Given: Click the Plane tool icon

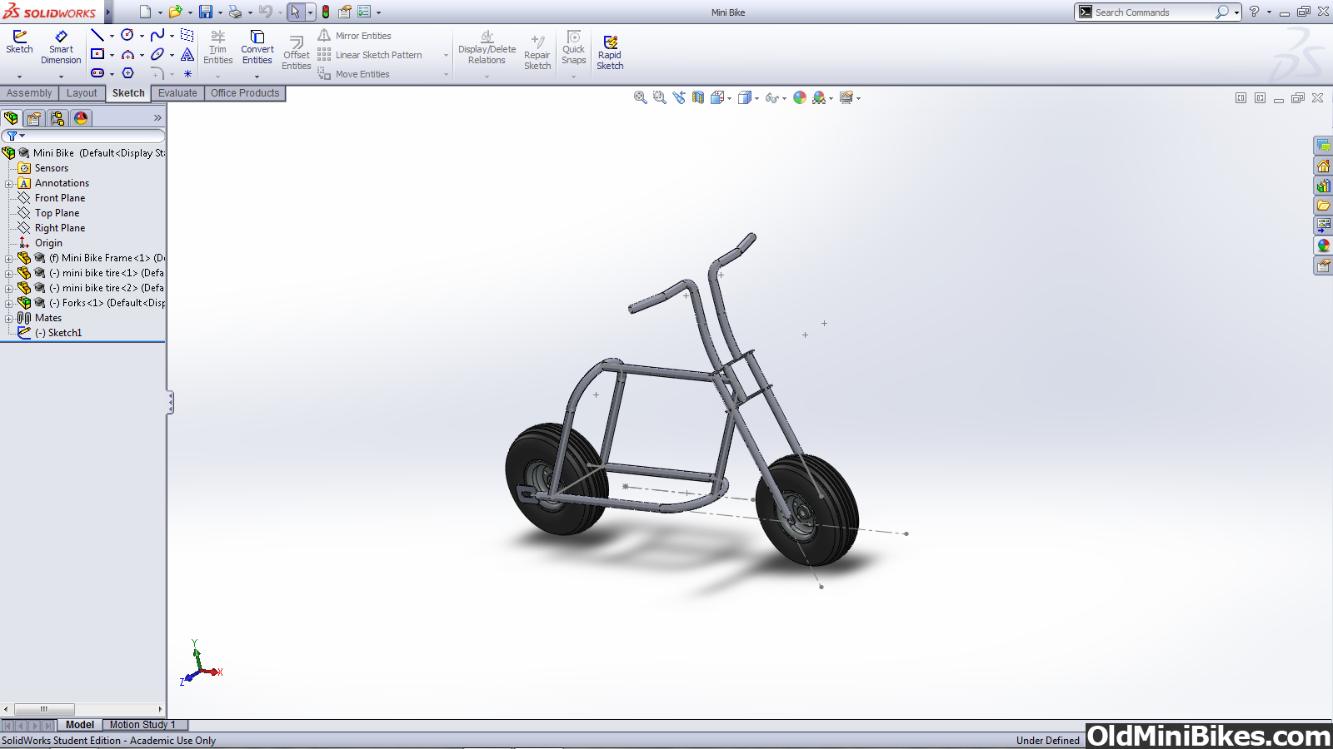Looking at the screenshot, I should [187, 35].
